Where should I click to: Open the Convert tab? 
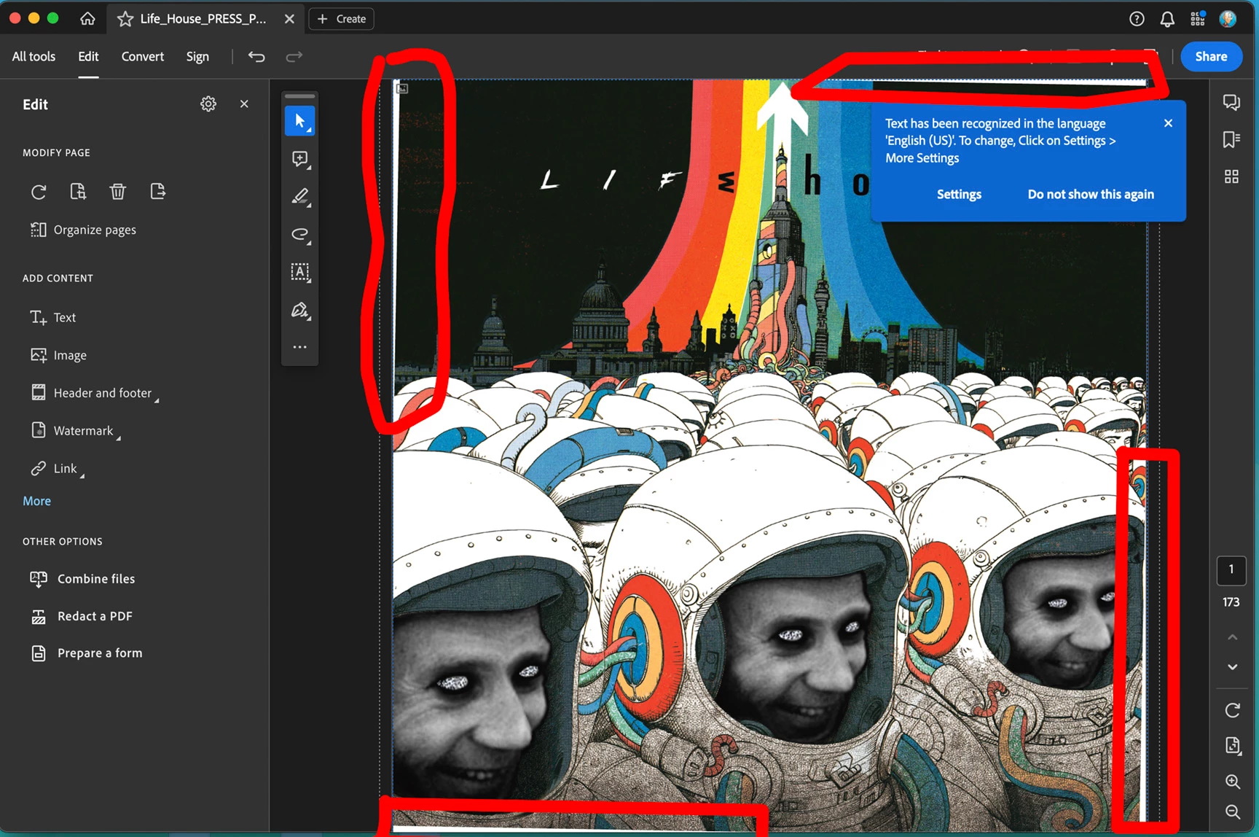tap(142, 56)
